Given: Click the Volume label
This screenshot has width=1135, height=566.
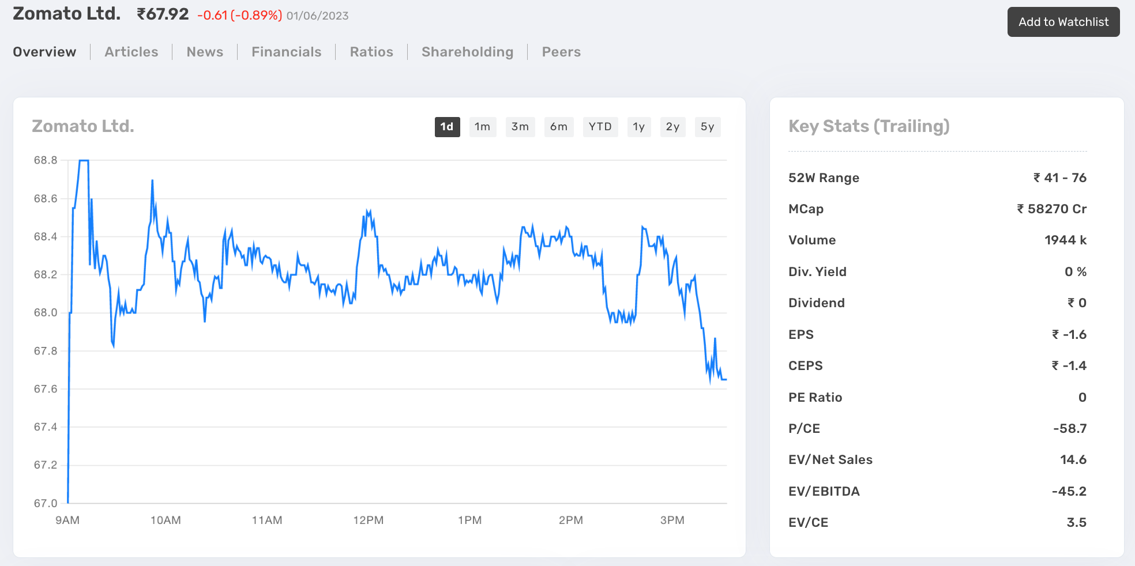Looking at the screenshot, I should (x=811, y=240).
